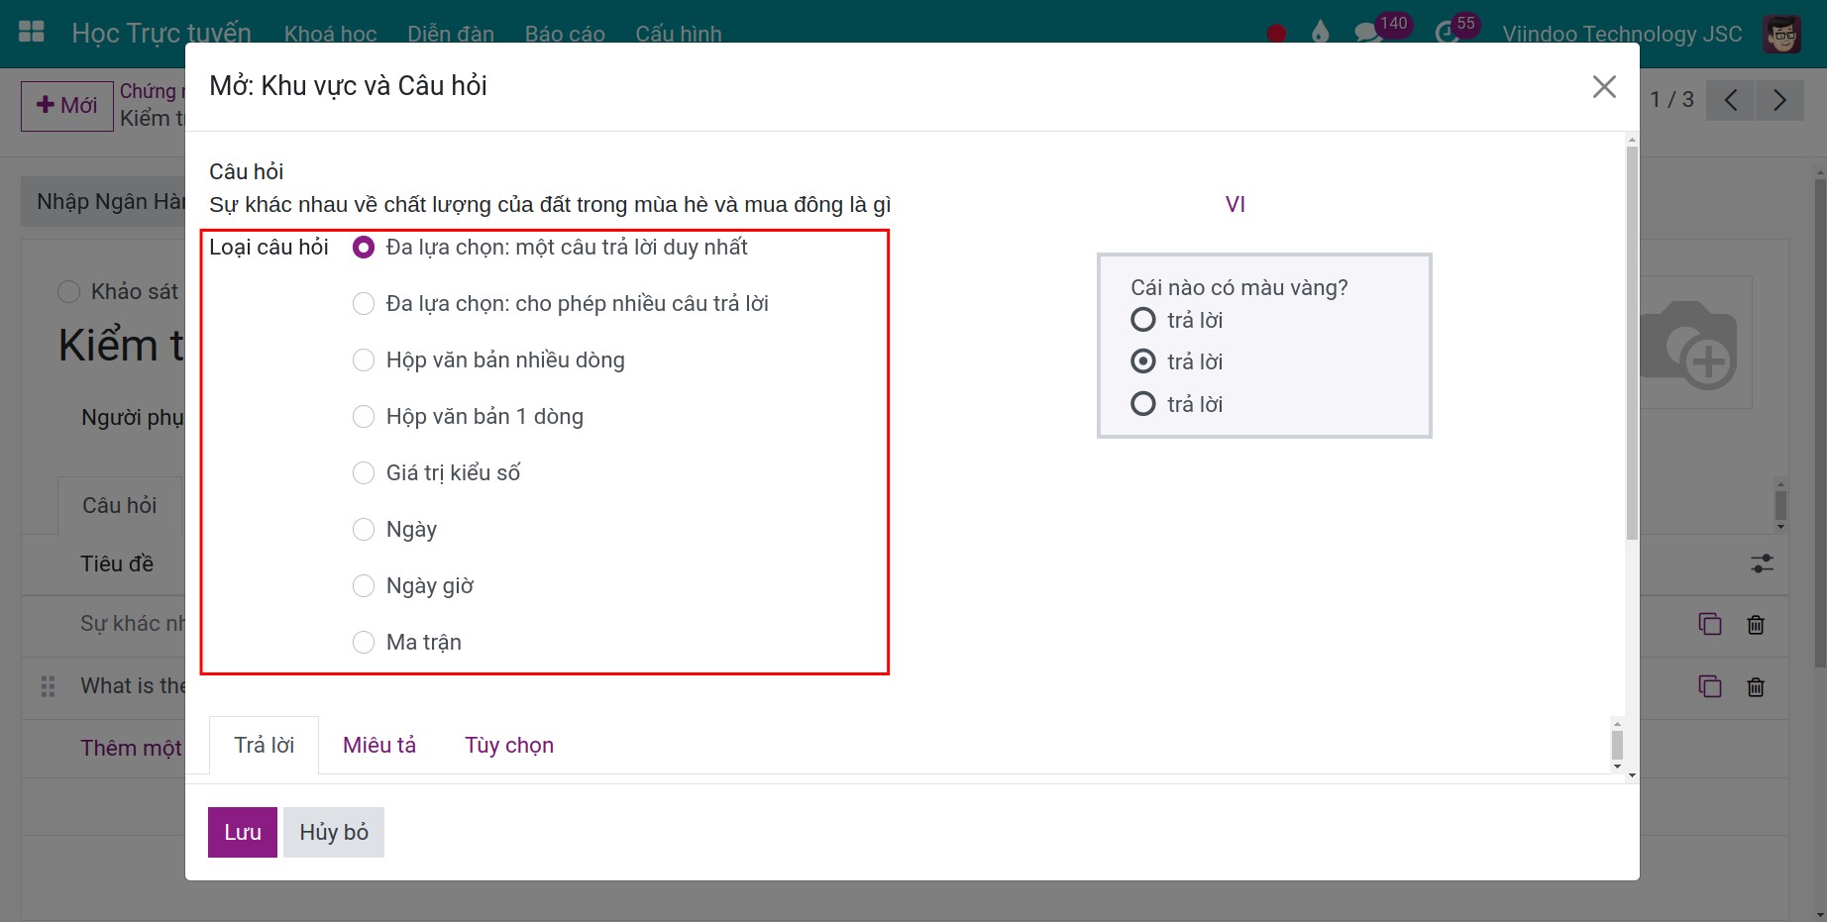This screenshot has width=1827, height=922.
Task: Open the apps grid menu icon
Action: 32,32
